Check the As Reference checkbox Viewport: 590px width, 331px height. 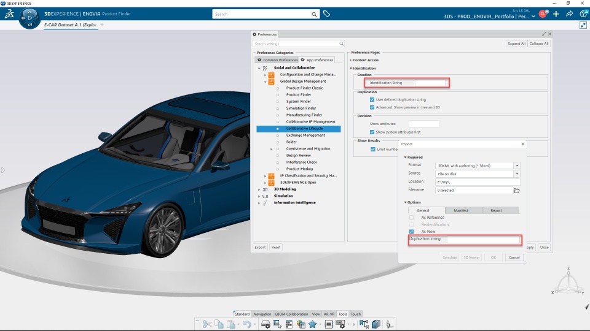[x=411, y=218]
